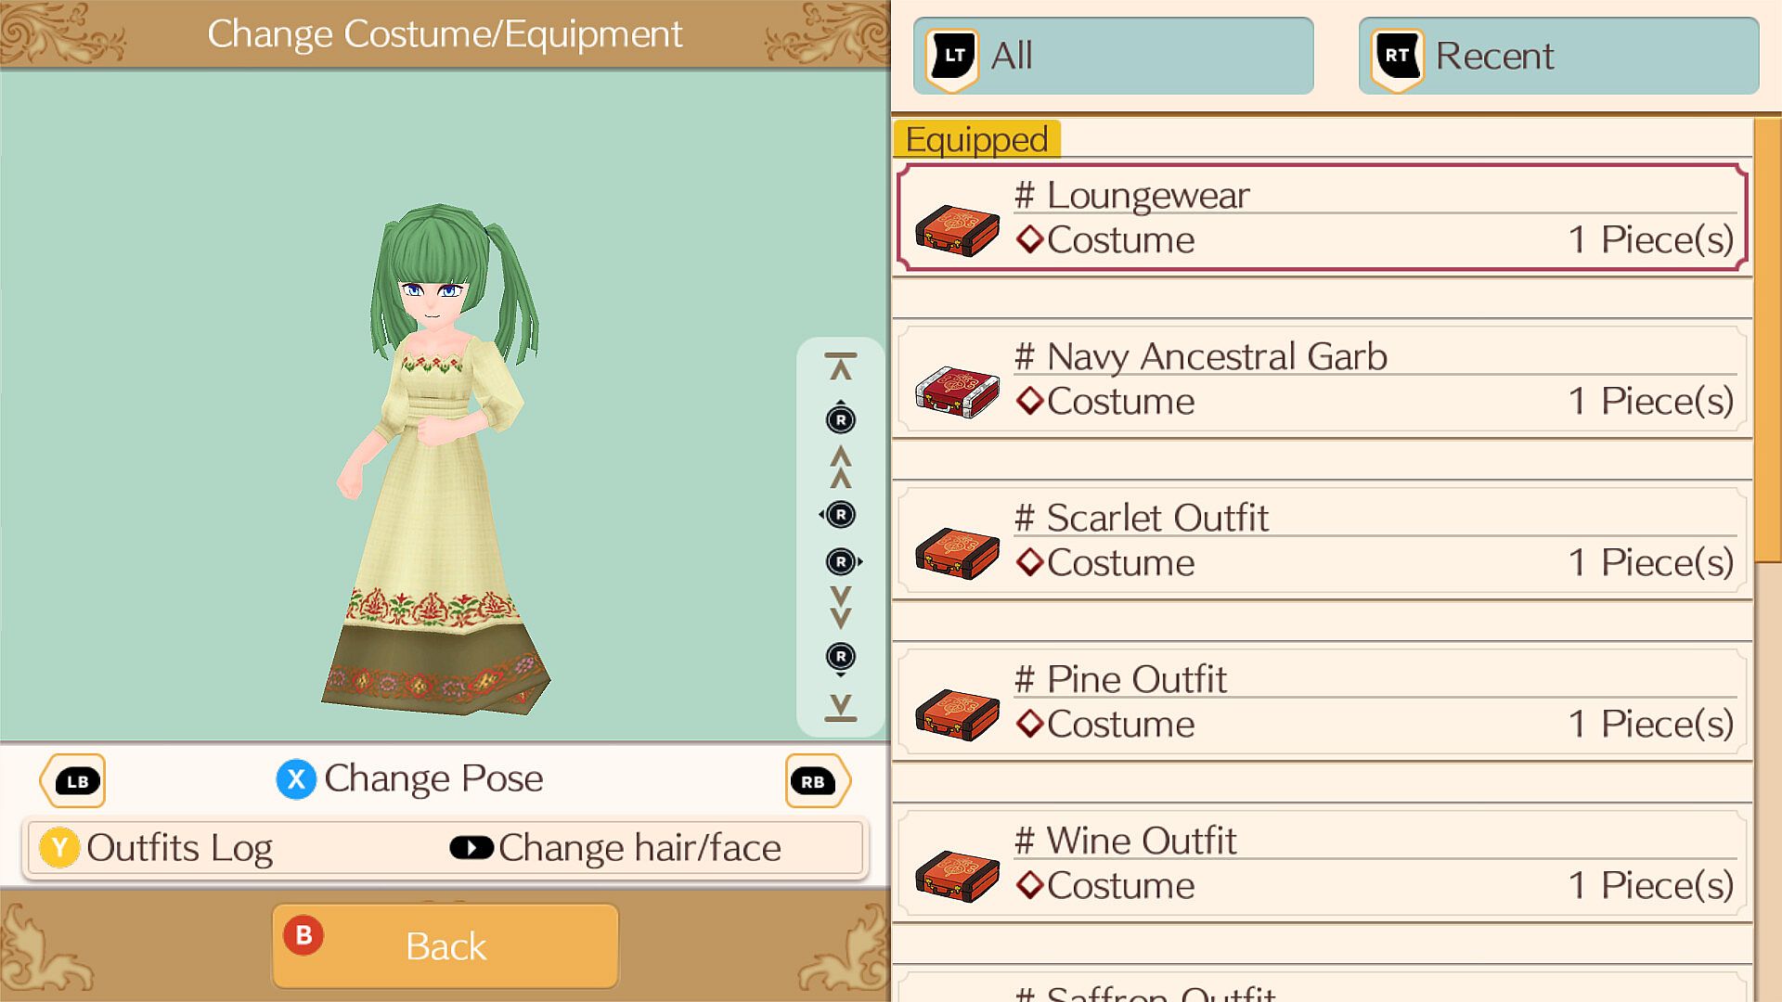Click the double up chevron camera control
1782x1002 pixels.
click(x=841, y=467)
